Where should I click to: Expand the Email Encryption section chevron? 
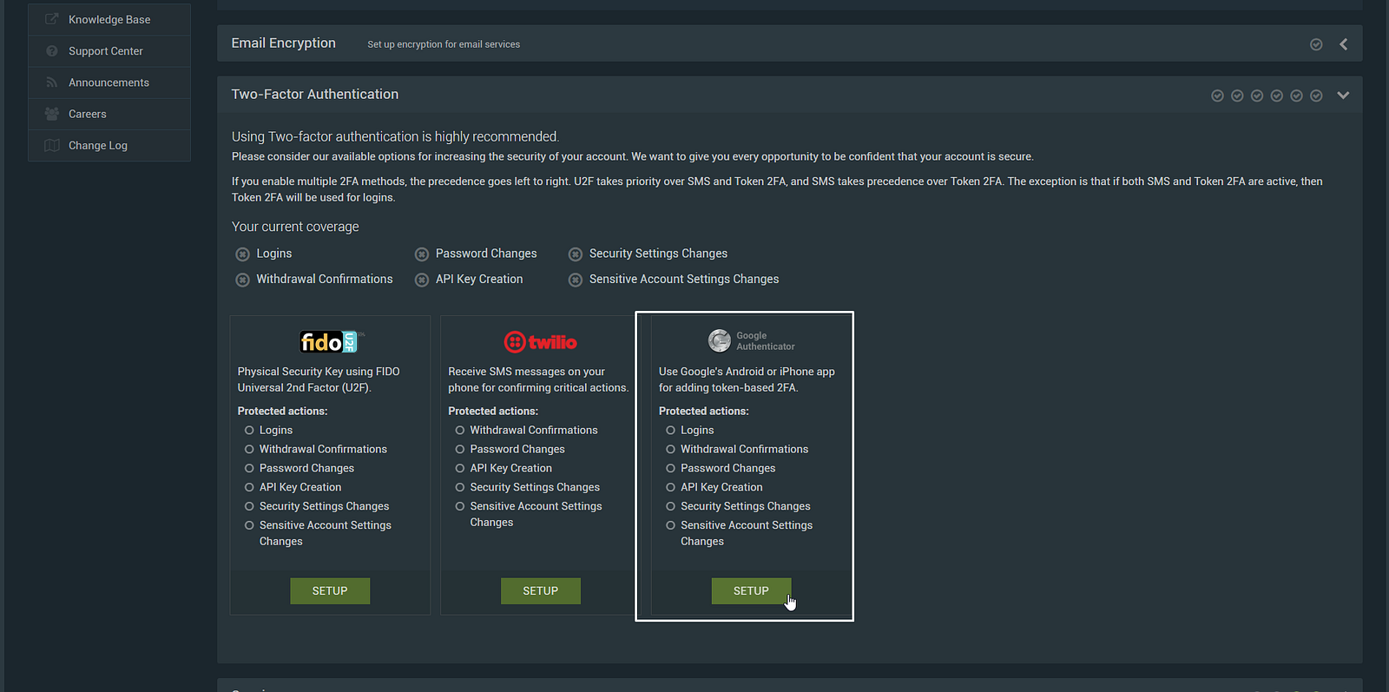[1343, 44]
